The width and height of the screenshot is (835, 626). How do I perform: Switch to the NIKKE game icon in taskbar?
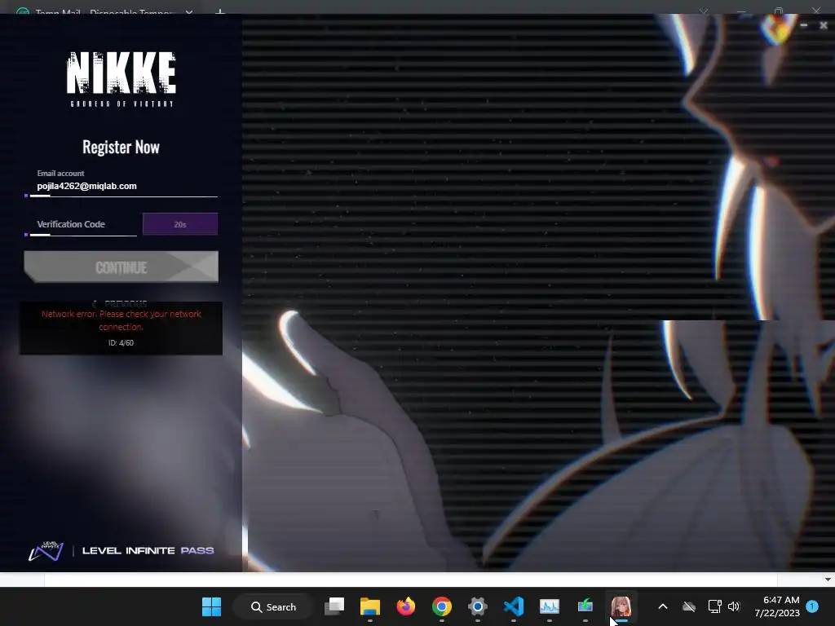coord(621,606)
